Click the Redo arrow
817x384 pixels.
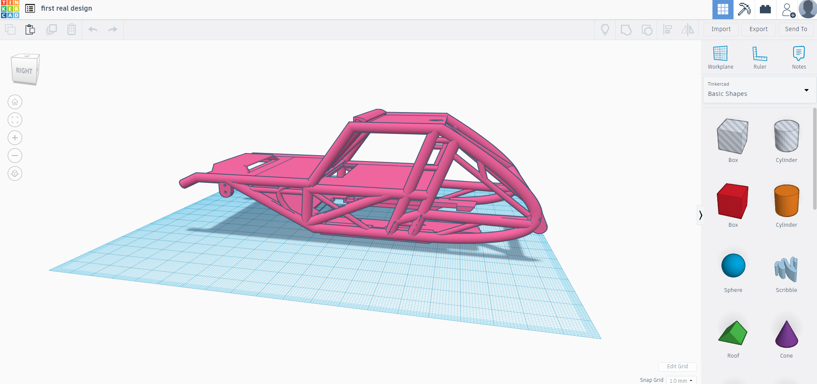(113, 29)
